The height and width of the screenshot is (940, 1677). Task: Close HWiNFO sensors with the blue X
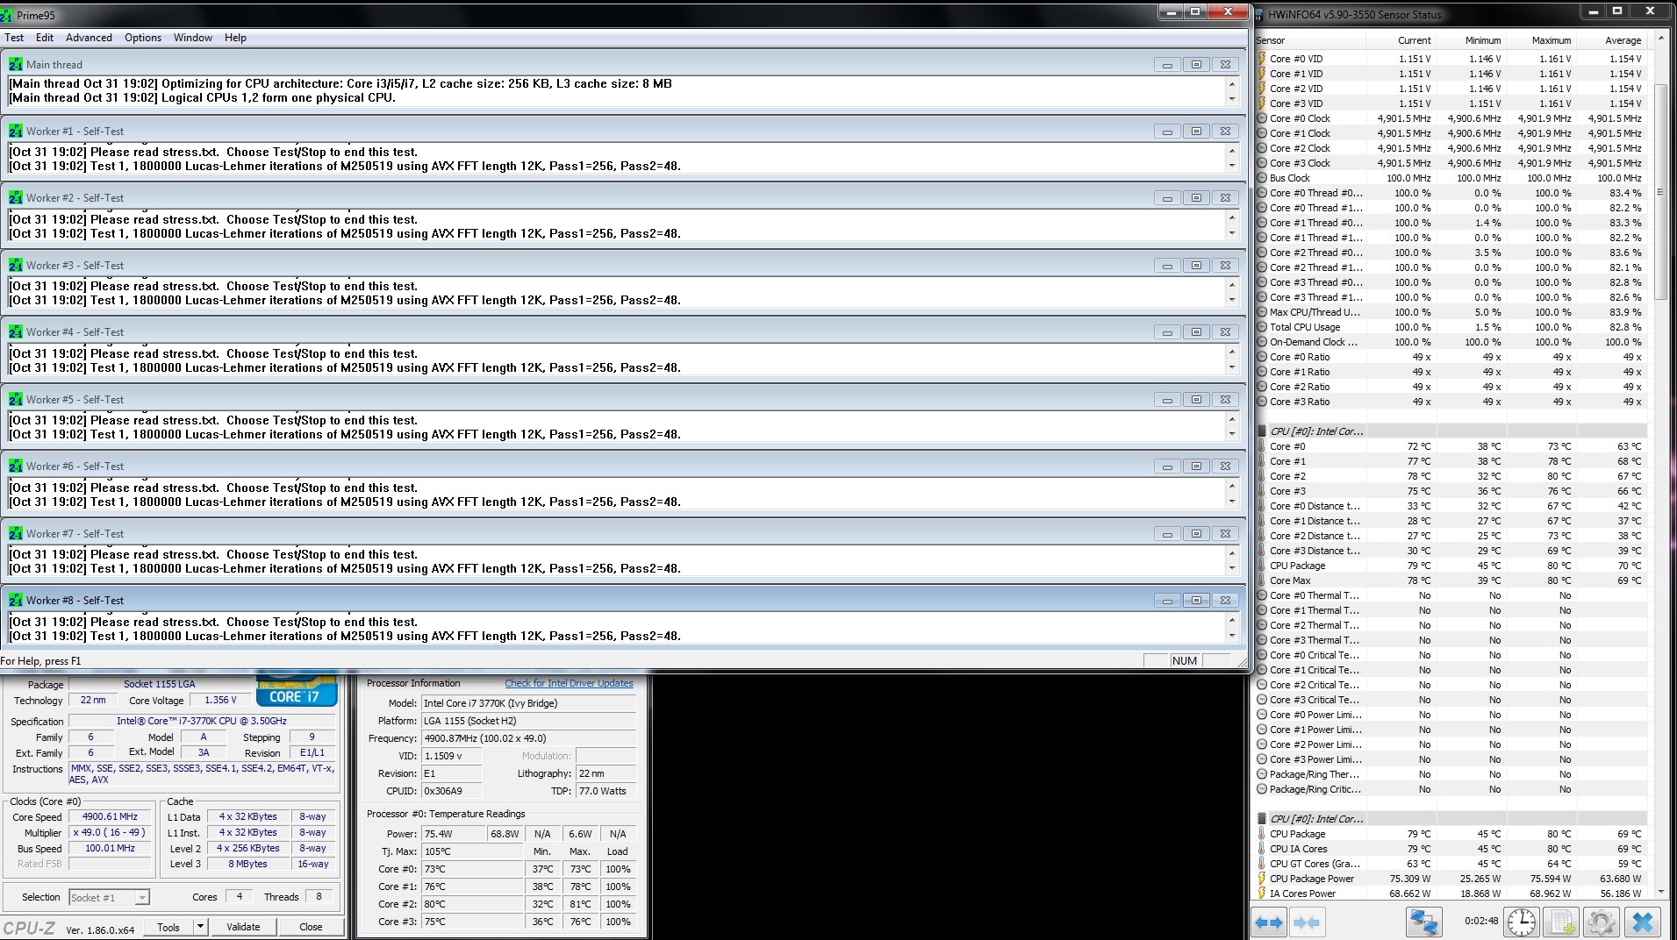pos(1643,922)
